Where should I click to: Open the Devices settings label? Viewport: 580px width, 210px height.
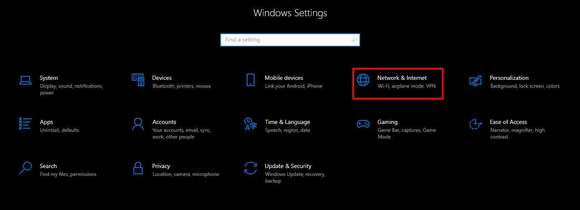tap(162, 78)
